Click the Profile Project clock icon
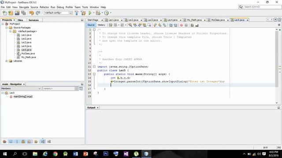The width and height of the screenshot is (282, 158). click(x=107, y=13)
